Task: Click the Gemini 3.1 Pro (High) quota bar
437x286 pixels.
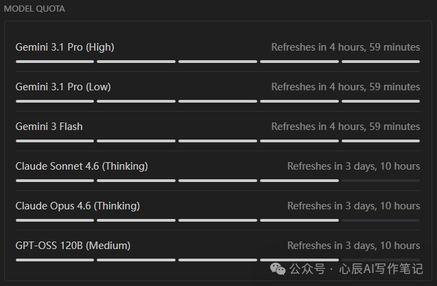Action: [217, 62]
